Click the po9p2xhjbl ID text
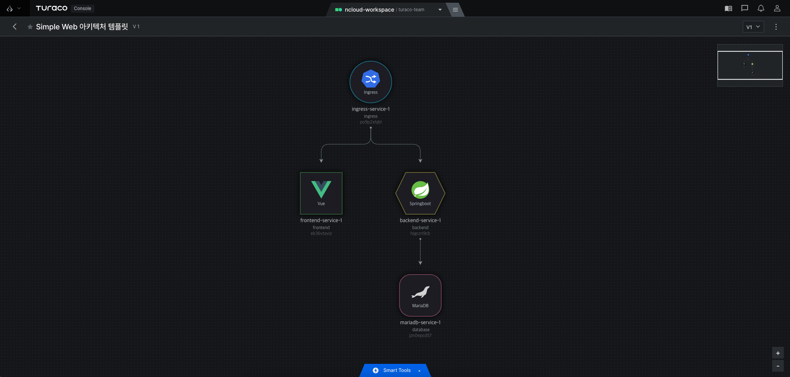The height and width of the screenshot is (377, 790). 371,122
